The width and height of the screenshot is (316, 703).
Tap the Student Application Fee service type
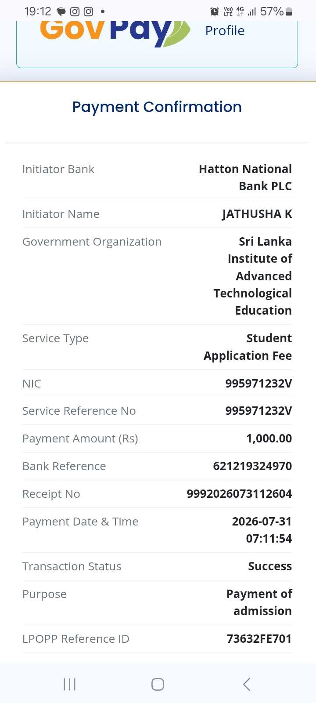click(x=248, y=347)
